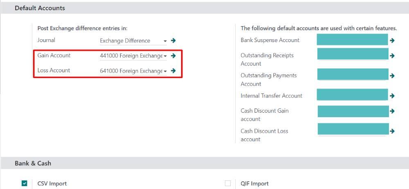The width and height of the screenshot is (409, 189).
Task: Open the Internal Transfer Account arrow
Action: click(x=392, y=96)
